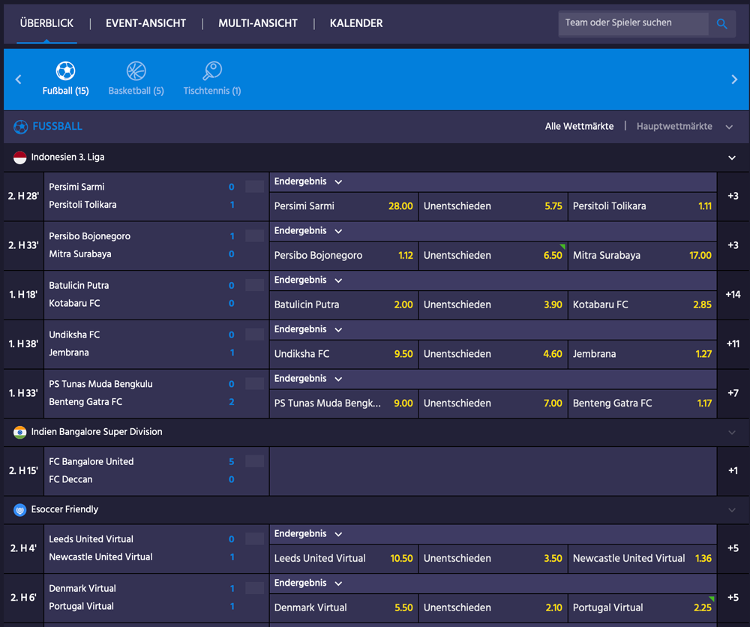
Task: Bet on Undiksha FC at 9.50
Action: click(x=343, y=355)
